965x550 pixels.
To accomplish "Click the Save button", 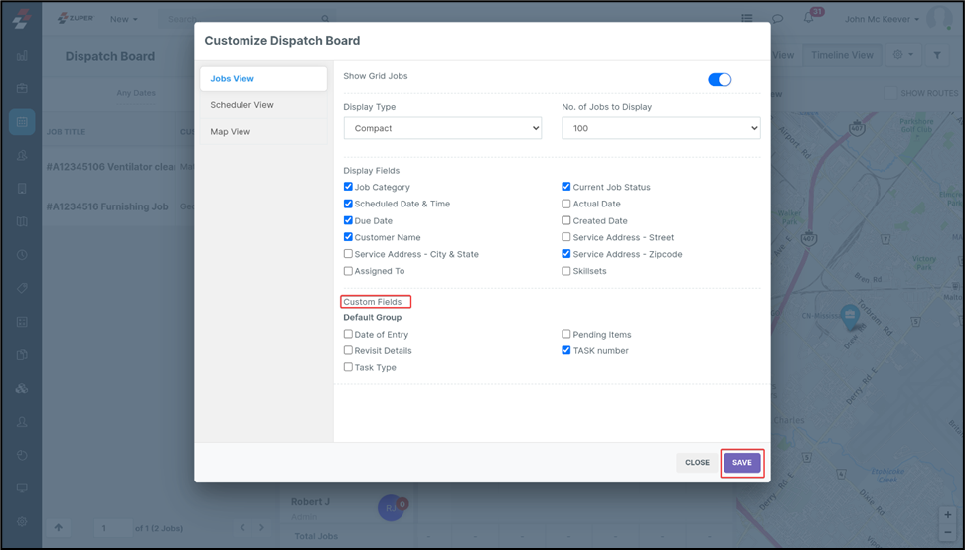I will coord(741,463).
